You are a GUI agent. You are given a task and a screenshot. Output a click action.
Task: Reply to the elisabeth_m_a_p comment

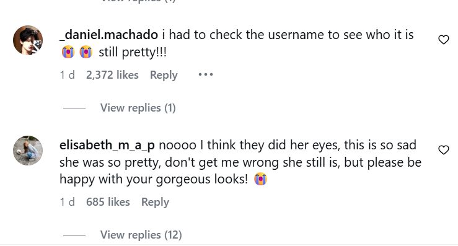coord(155,202)
